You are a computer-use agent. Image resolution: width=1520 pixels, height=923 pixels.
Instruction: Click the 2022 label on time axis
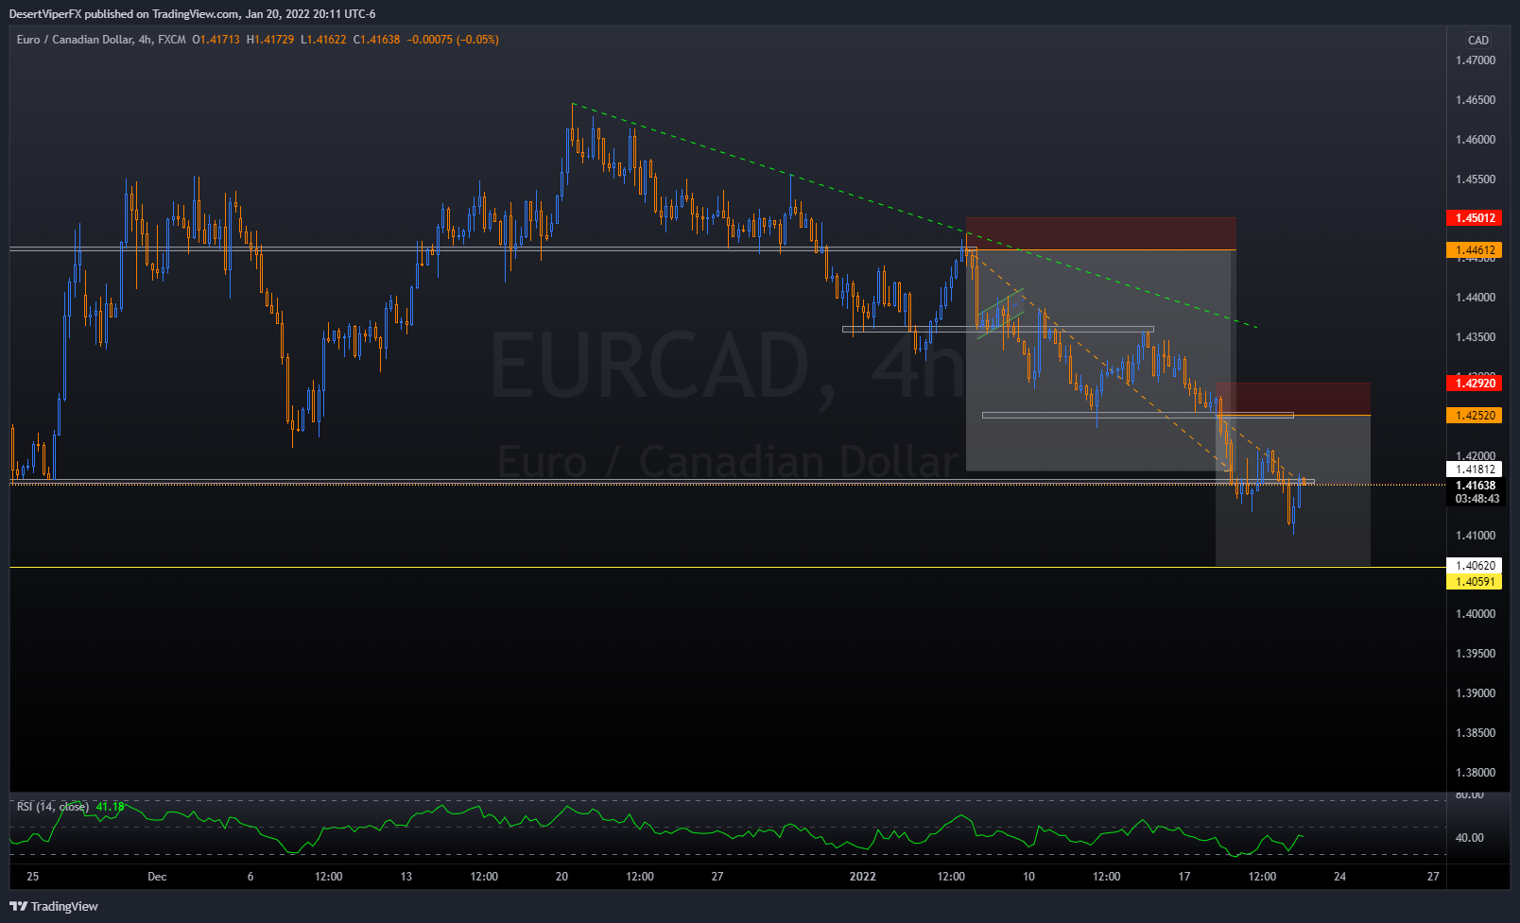(x=862, y=877)
